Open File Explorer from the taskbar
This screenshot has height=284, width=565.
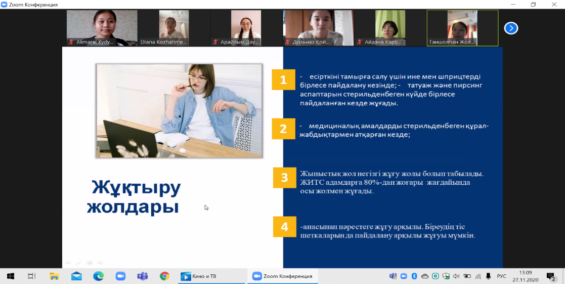pyautogui.click(x=54, y=276)
